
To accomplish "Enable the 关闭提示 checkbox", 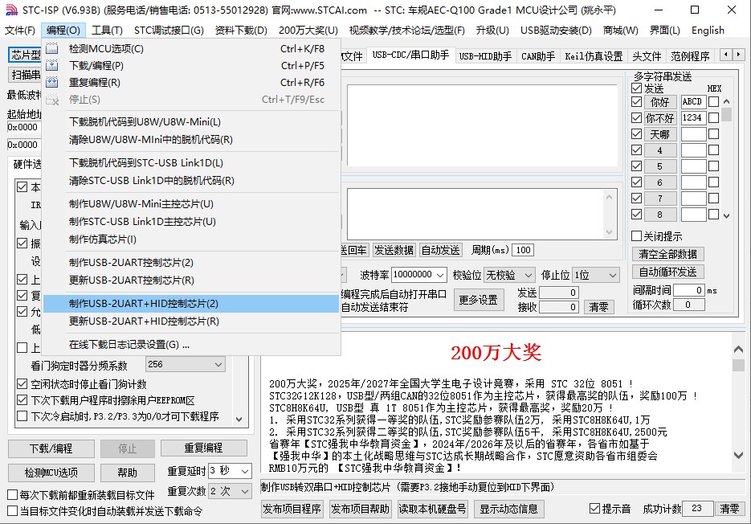I will click(x=636, y=235).
